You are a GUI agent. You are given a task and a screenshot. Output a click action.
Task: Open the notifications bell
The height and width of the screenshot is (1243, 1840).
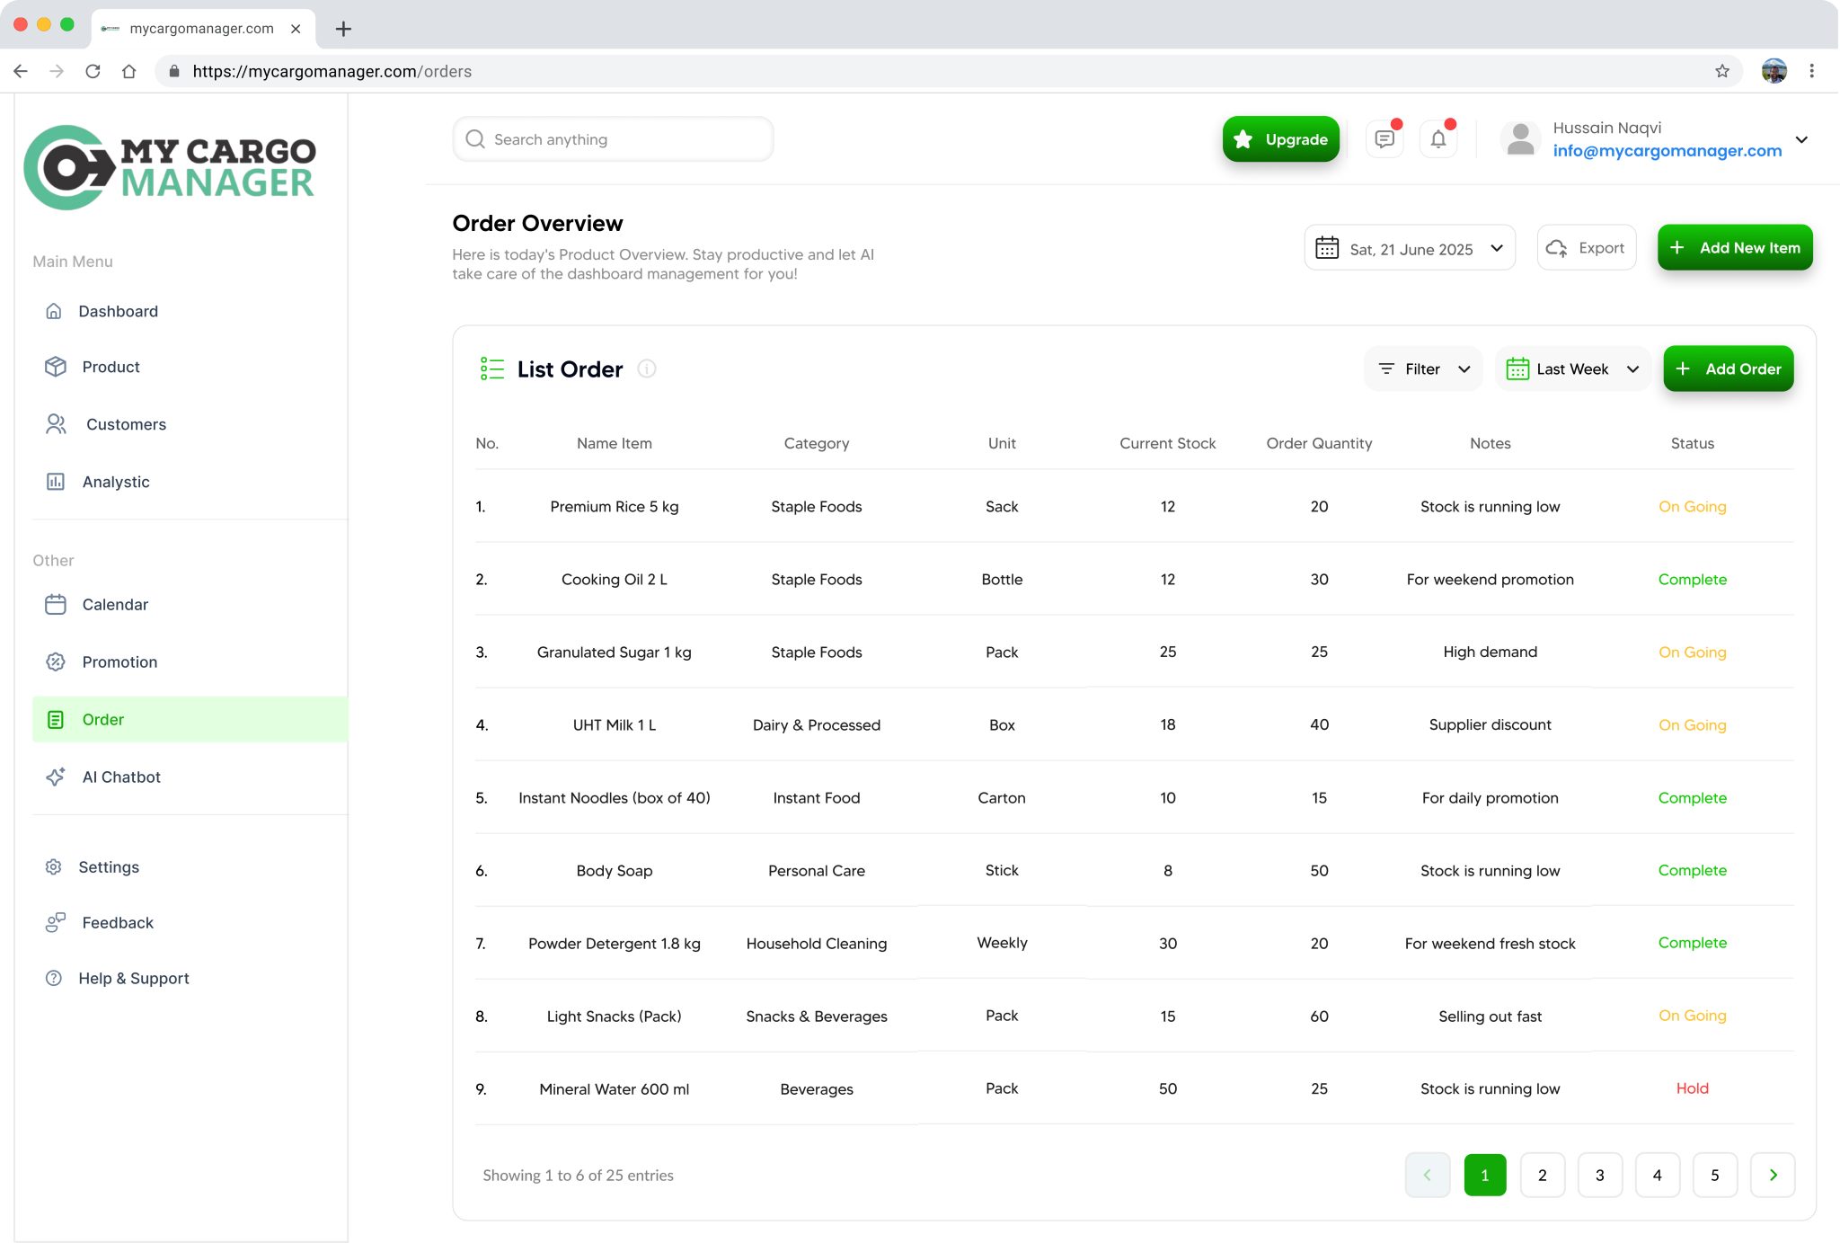tap(1437, 139)
